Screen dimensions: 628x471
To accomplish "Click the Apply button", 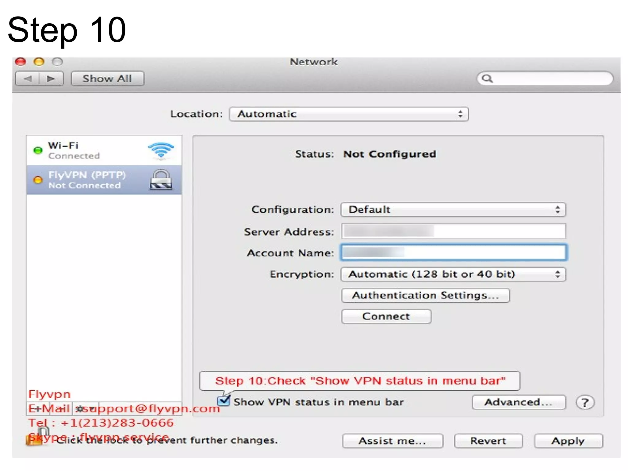I will coord(568,441).
